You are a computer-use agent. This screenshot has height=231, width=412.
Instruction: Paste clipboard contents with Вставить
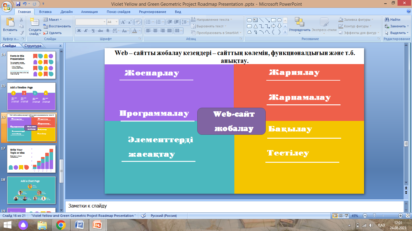[10, 26]
